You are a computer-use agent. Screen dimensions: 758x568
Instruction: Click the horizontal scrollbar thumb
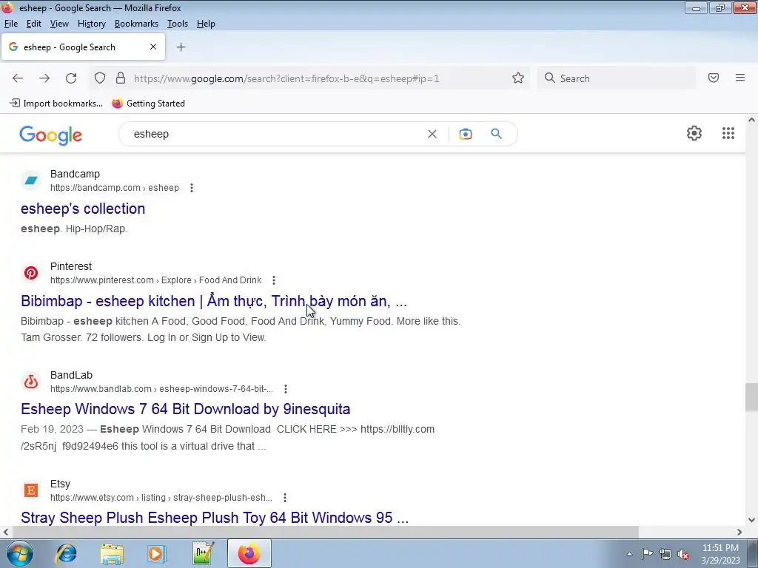(x=325, y=532)
